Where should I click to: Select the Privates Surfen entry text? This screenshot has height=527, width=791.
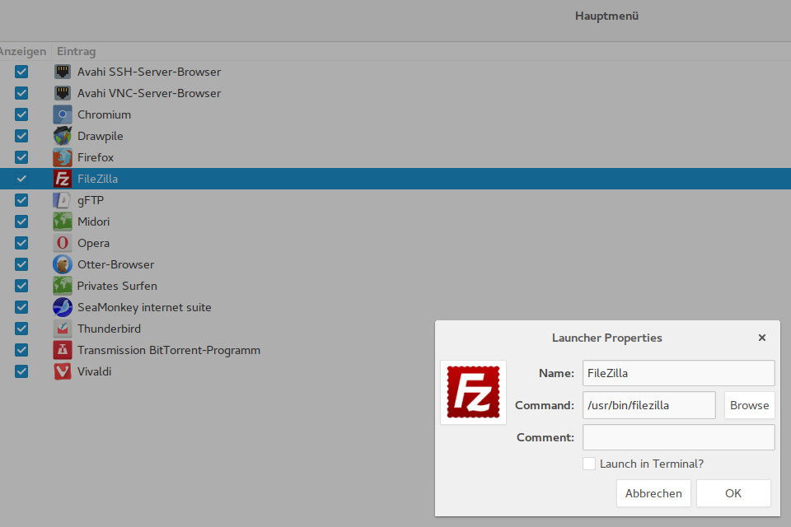117,286
